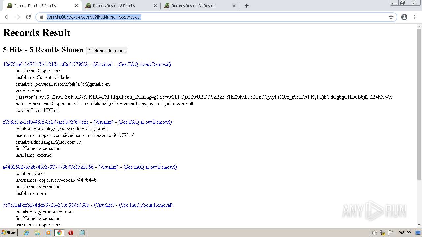422x237 pixels.
Task: Open the notepad taskbar icon
Action: tap(82, 233)
